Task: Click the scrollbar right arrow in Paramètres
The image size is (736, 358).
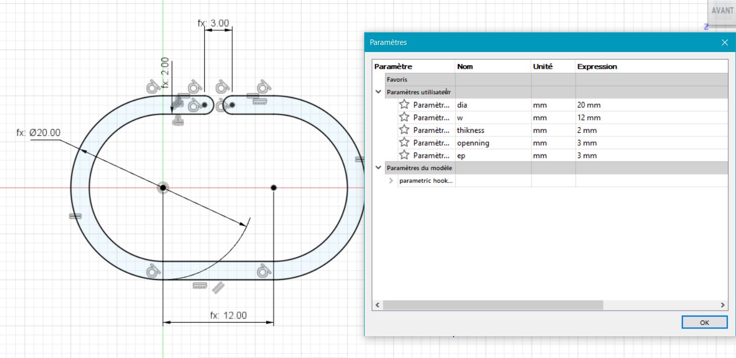Action: [722, 305]
